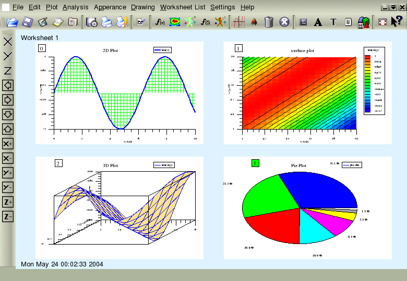Select plot number 1 box
This screenshot has height=281, width=407.
click(x=238, y=48)
